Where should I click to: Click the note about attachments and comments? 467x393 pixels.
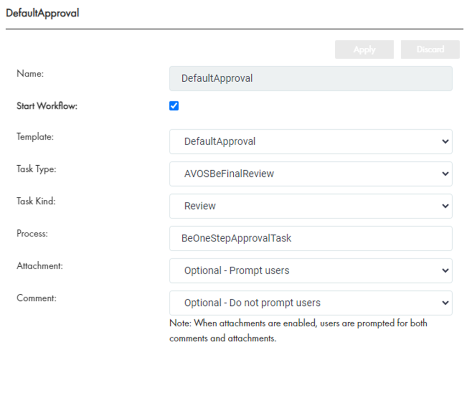[x=298, y=331]
